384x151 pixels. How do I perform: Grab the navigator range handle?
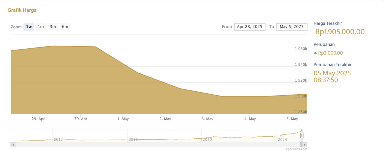tap(302, 136)
